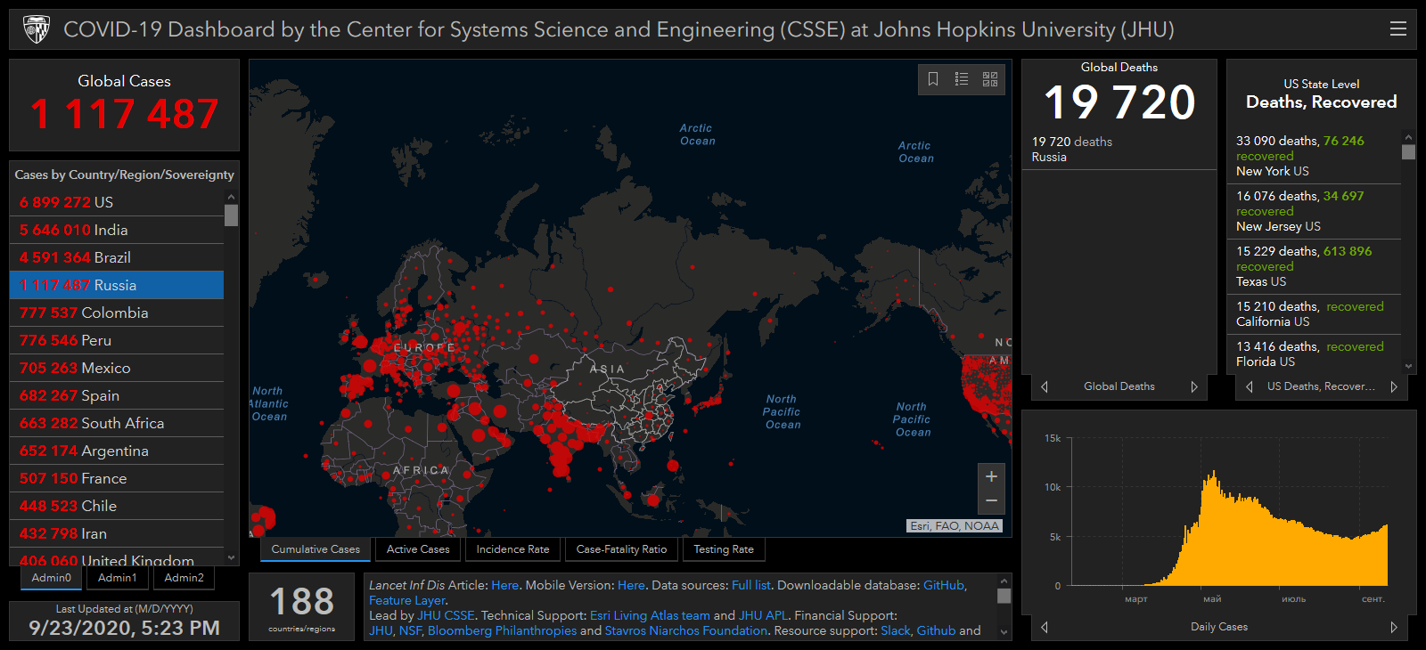Image resolution: width=1426 pixels, height=650 pixels.
Task: Click the US state list scrollbar thumb
Action: (x=1409, y=151)
